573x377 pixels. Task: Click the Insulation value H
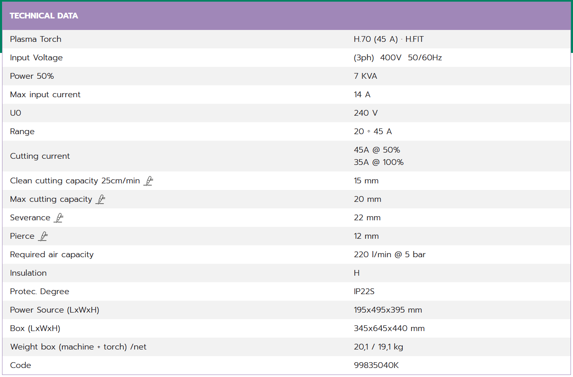point(357,273)
